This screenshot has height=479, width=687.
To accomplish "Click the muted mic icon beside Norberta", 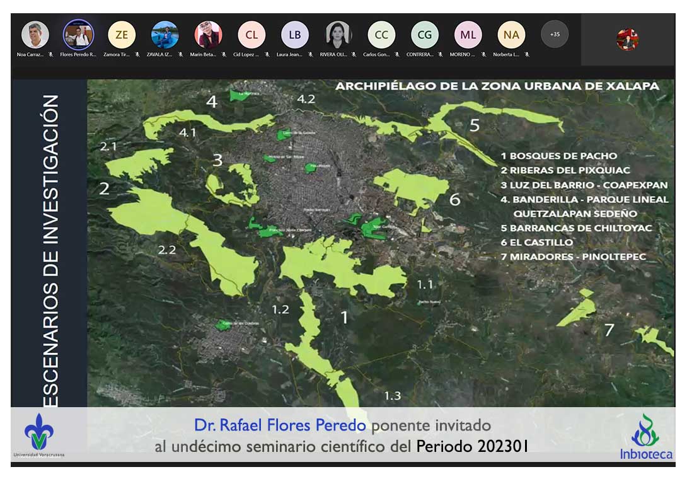I will [527, 55].
